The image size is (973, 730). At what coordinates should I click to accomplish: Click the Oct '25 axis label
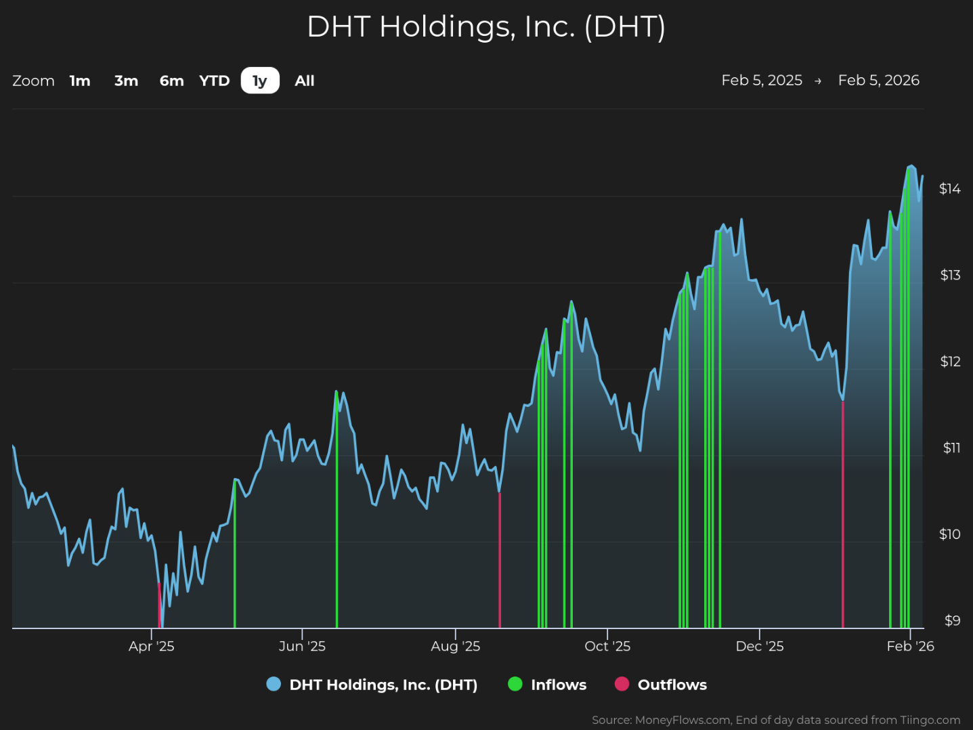pyautogui.click(x=607, y=646)
